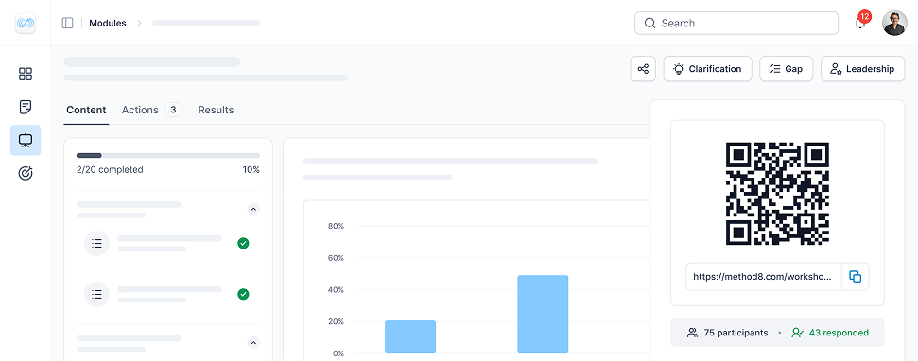Screen dimensions: 918x361
Task: Select the second list item icon
Action: pos(97,294)
